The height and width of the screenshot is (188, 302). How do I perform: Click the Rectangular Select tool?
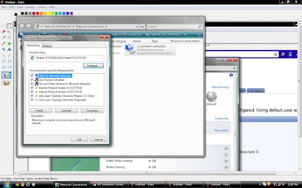coord(9,26)
